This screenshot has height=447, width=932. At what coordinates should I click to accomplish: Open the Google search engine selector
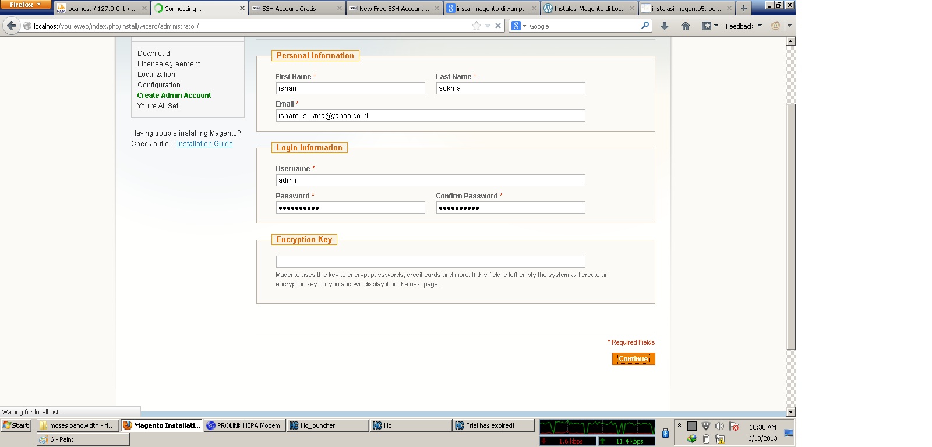(x=518, y=26)
